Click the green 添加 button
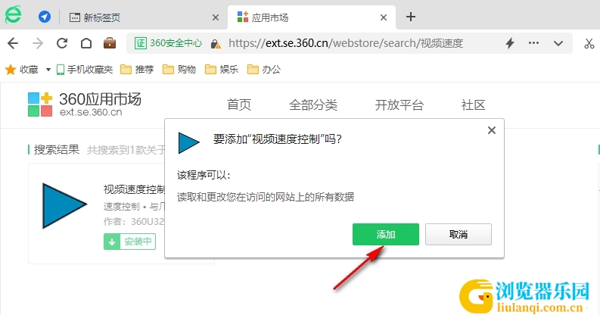This screenshot has width=600, height=315. [x=386, y=234]
